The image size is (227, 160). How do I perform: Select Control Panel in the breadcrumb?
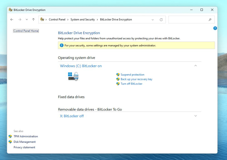coord(57,19)
